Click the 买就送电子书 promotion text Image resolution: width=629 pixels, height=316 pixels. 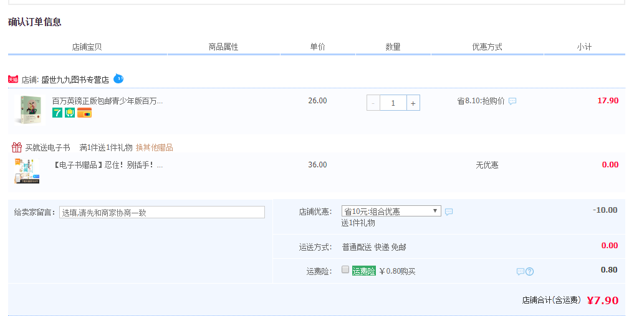pos(48,148)
